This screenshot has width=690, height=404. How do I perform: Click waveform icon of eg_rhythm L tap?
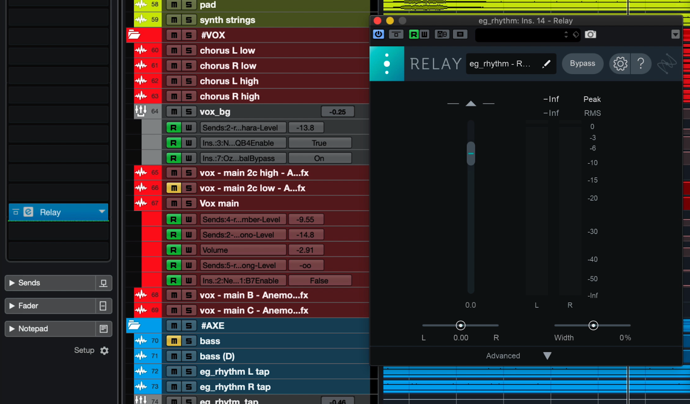(141, 371)
